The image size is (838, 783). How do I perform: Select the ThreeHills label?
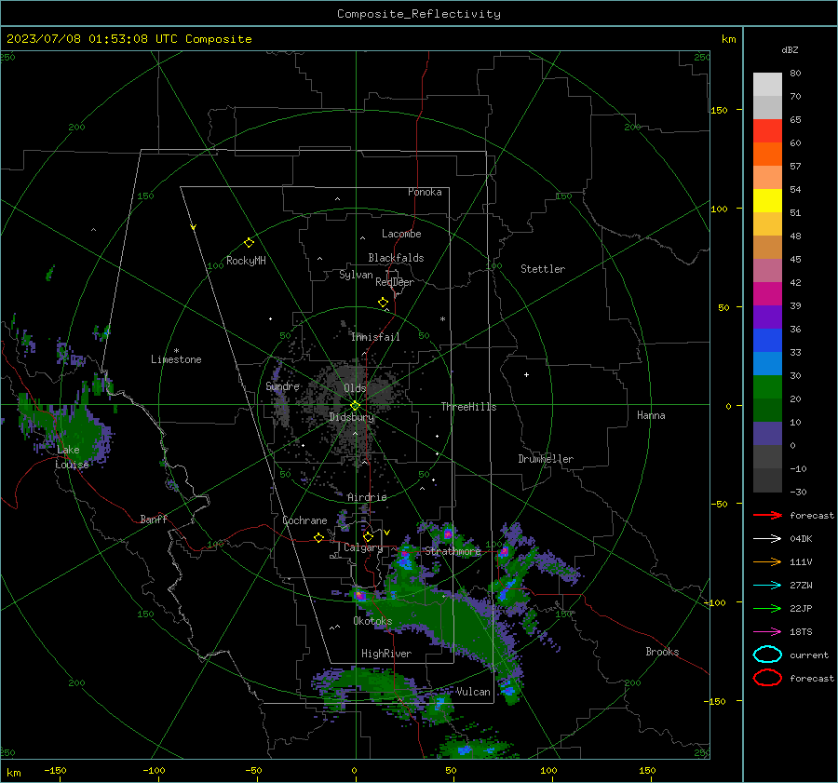[468, 407]
